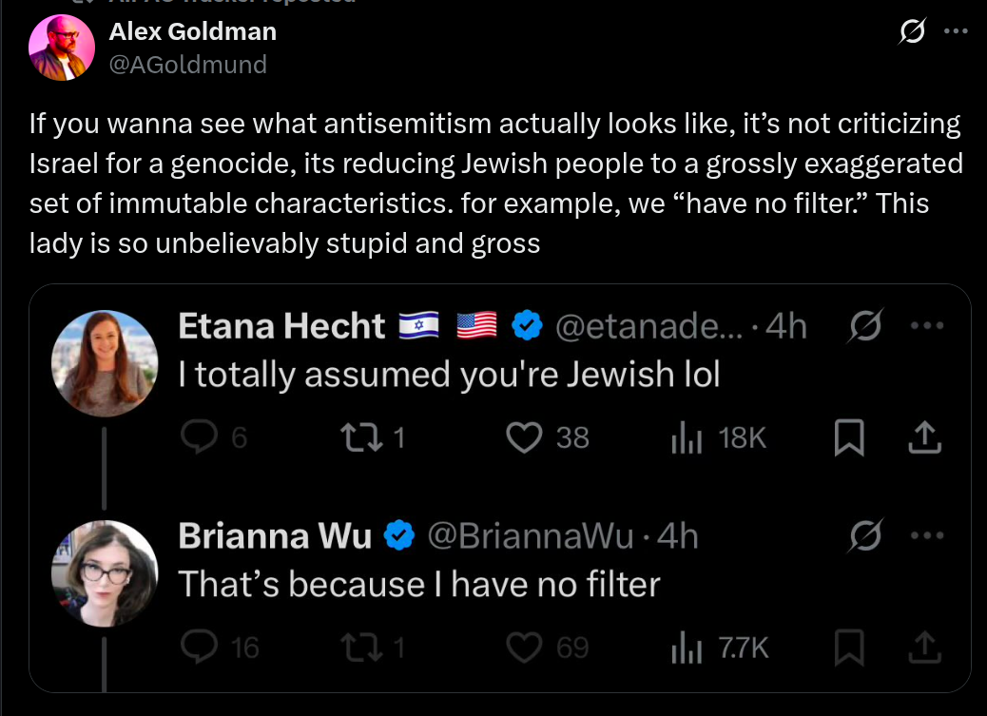987x716 pixels.
Task: Like Brianna Wu's tweet
Action: pyautogui.click(x=522, y=648)
